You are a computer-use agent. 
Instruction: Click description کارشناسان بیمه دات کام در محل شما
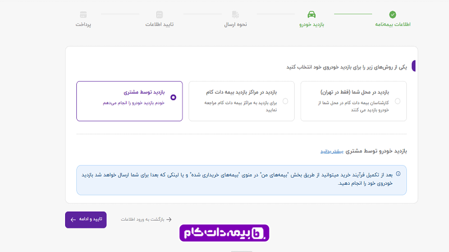coord(354,106)
